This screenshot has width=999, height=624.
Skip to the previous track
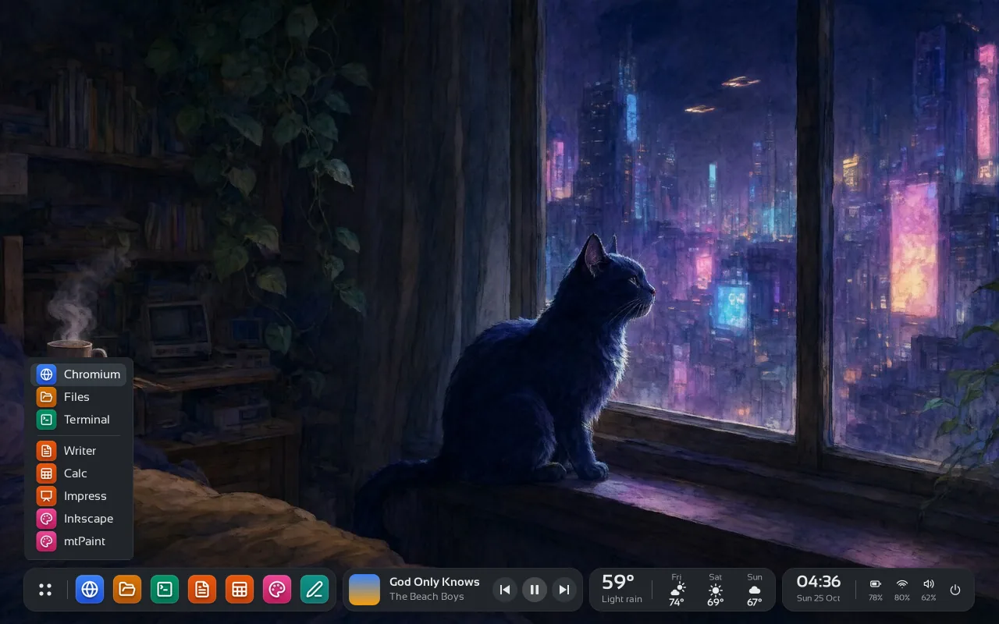click(505, 590)
